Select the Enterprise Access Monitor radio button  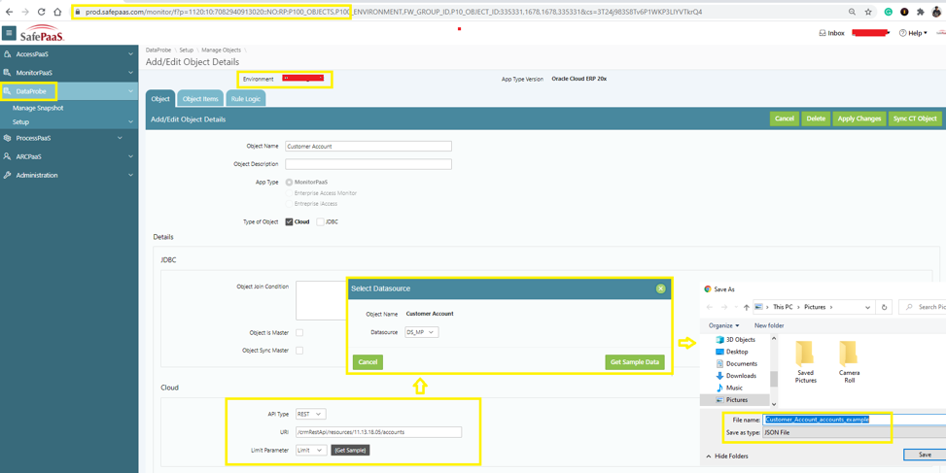click(289, 193)
